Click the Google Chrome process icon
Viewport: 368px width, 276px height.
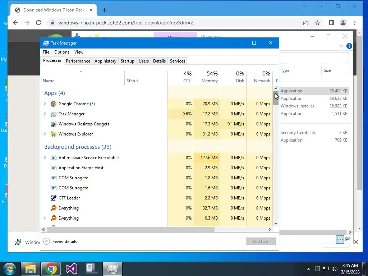pos(54,104)
